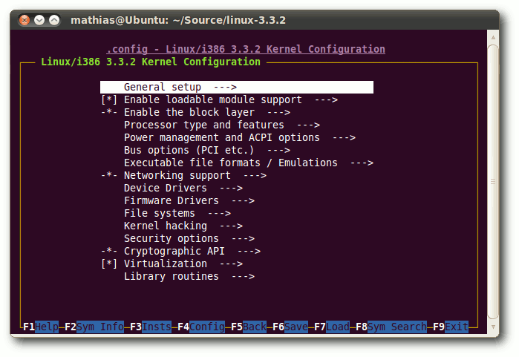The height and width of the screenshot is (357, 519).
Task: Minimize the terminal window
Action: pyautogui.click(x=39, y=20)
